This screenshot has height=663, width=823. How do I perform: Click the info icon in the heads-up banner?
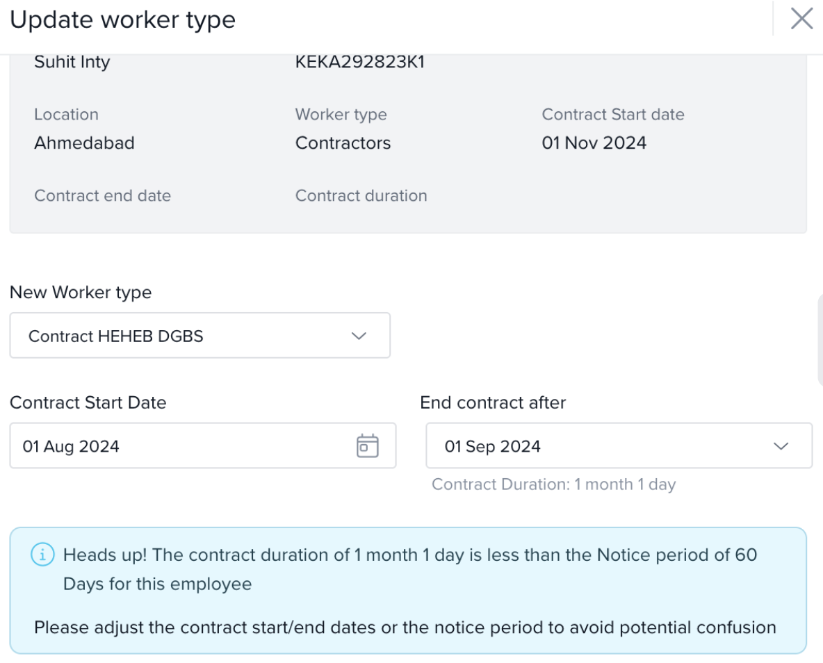(43, 555)
